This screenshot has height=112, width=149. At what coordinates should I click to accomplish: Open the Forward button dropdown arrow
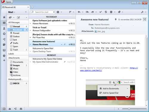tap(96, 12)
